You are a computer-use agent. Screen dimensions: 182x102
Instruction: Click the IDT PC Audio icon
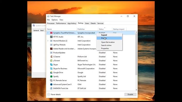51,37
